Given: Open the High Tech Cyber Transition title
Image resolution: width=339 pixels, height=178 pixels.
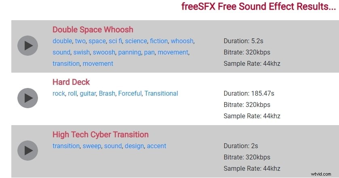Looking at the screenshot, I should pyautogui.click(x=101, y=134).
